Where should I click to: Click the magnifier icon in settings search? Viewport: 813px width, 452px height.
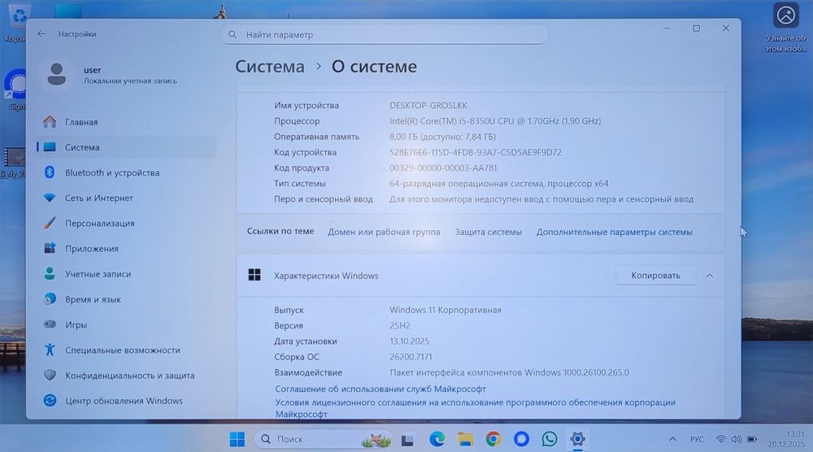(x=233, y=35)
